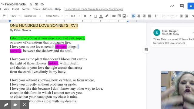Click the Increase indent icon
Image resolution: width=194 pixels, height=109 pixels.
click(x=186, y=16)
